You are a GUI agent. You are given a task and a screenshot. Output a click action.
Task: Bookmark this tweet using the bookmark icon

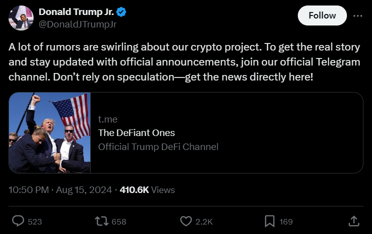tap(269, 220)
